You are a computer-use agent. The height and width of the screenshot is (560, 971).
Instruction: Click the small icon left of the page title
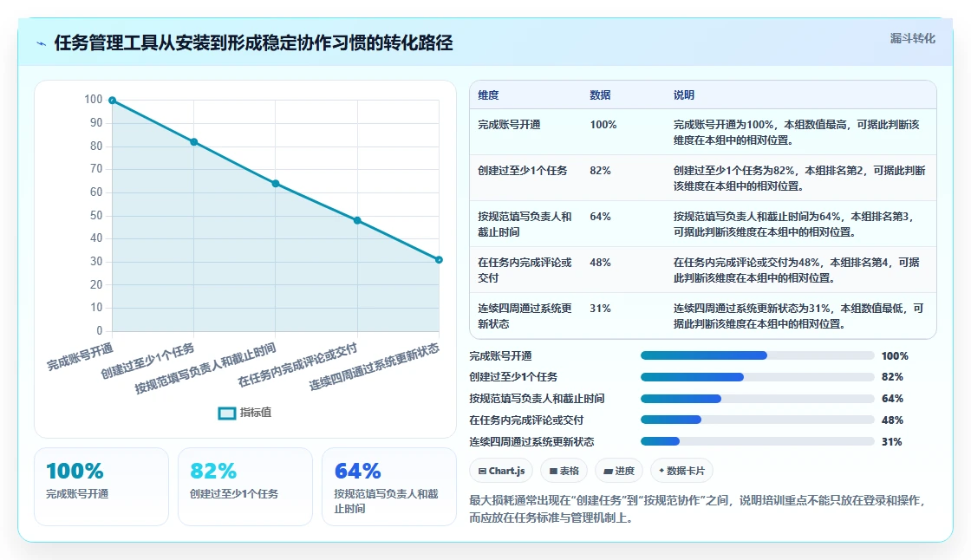point(42,43)
